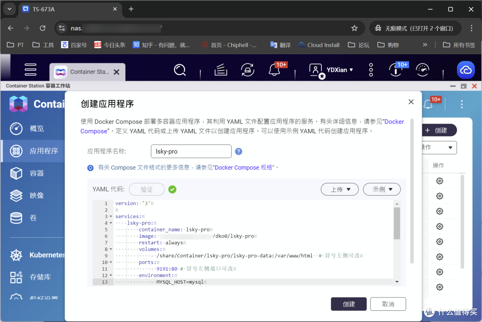Click the YAML editor scroll down arrow
This screenshot has height=322, width=482.
pos(397,282)
